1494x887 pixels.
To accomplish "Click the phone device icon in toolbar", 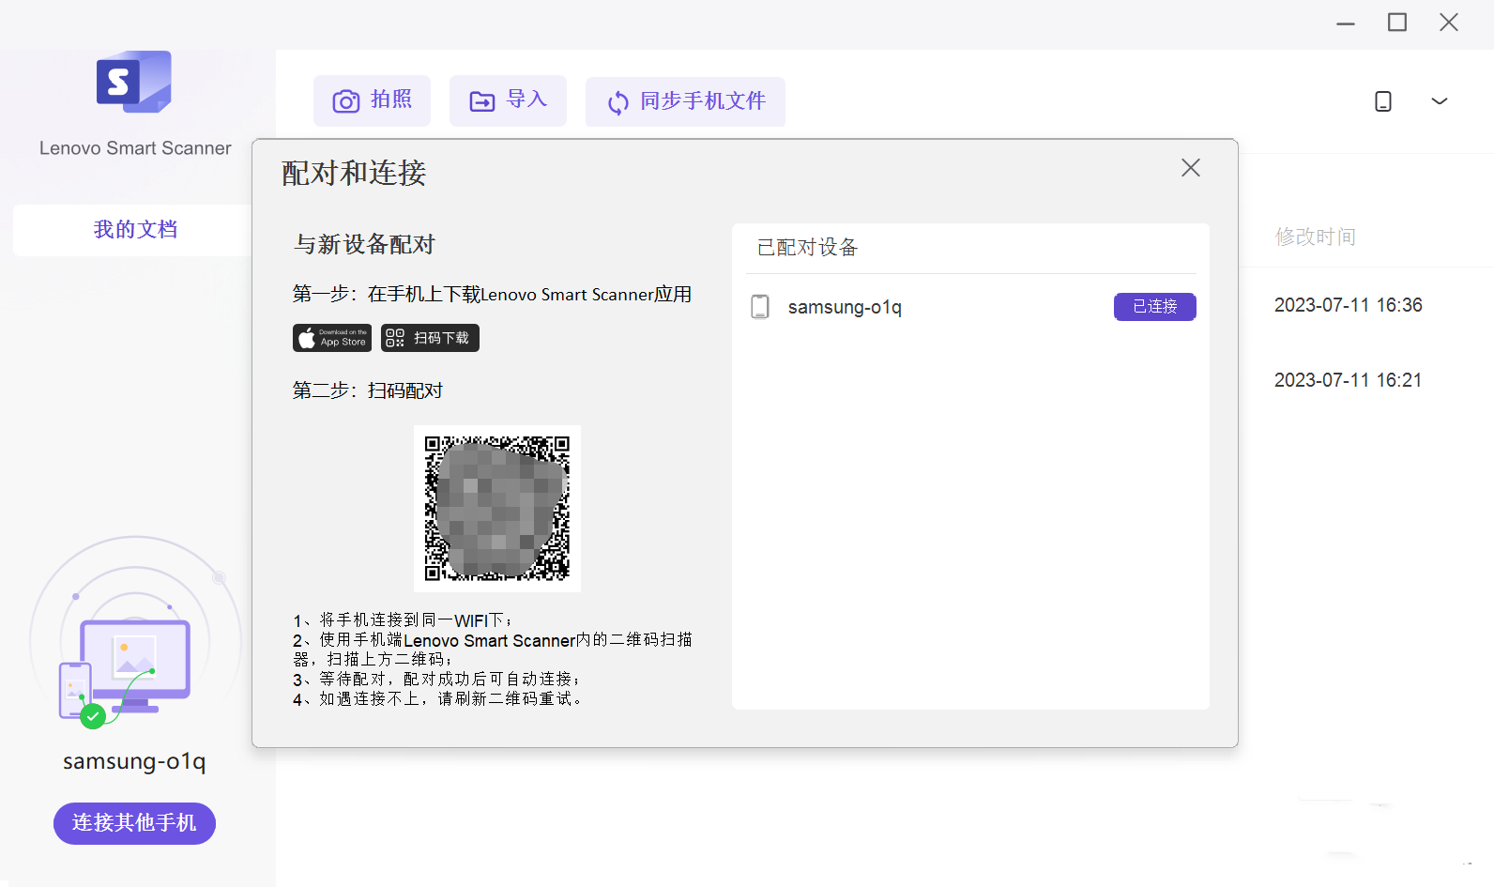I will [x=1383, y=100].
